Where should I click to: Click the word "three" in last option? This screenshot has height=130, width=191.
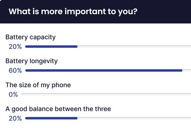pyautogui.click(x=103, y=109)
